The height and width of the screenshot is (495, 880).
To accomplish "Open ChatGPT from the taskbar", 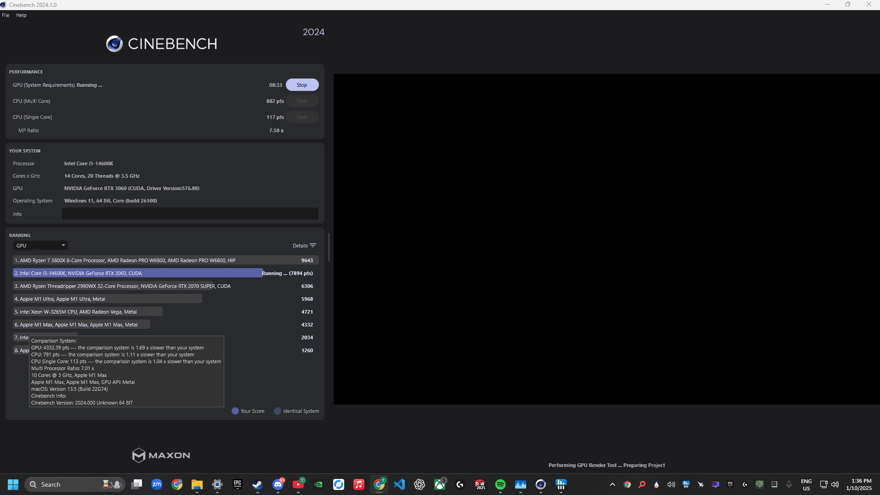I will coord(420,484).
